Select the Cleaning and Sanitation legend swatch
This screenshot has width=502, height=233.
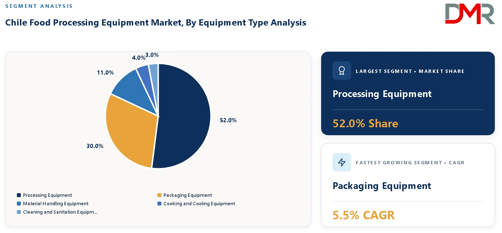(19, 212)
